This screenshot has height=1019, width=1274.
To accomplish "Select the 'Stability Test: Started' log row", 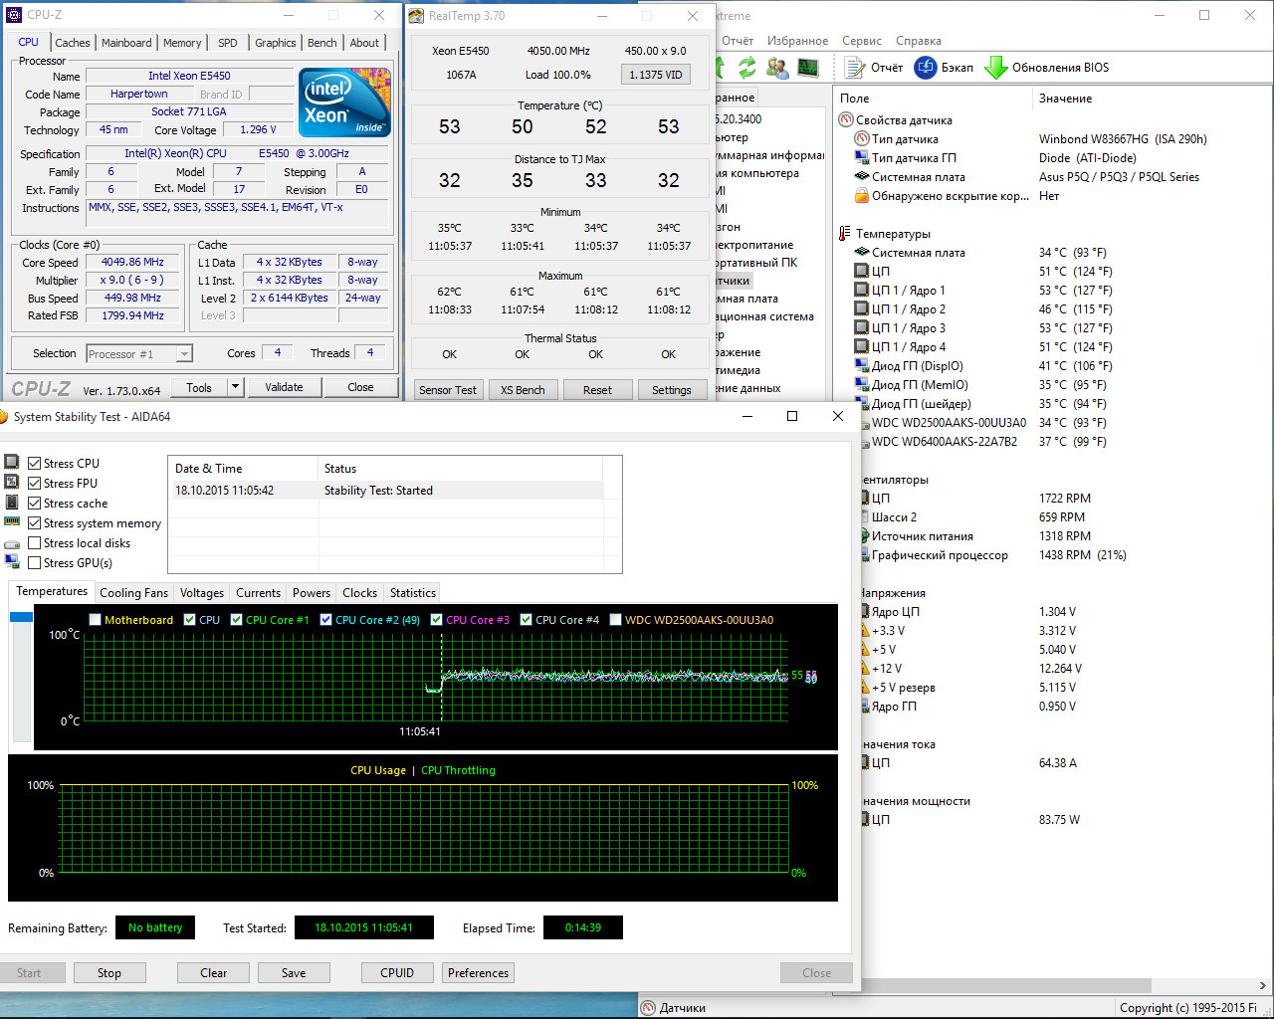I will click(386, 491).
